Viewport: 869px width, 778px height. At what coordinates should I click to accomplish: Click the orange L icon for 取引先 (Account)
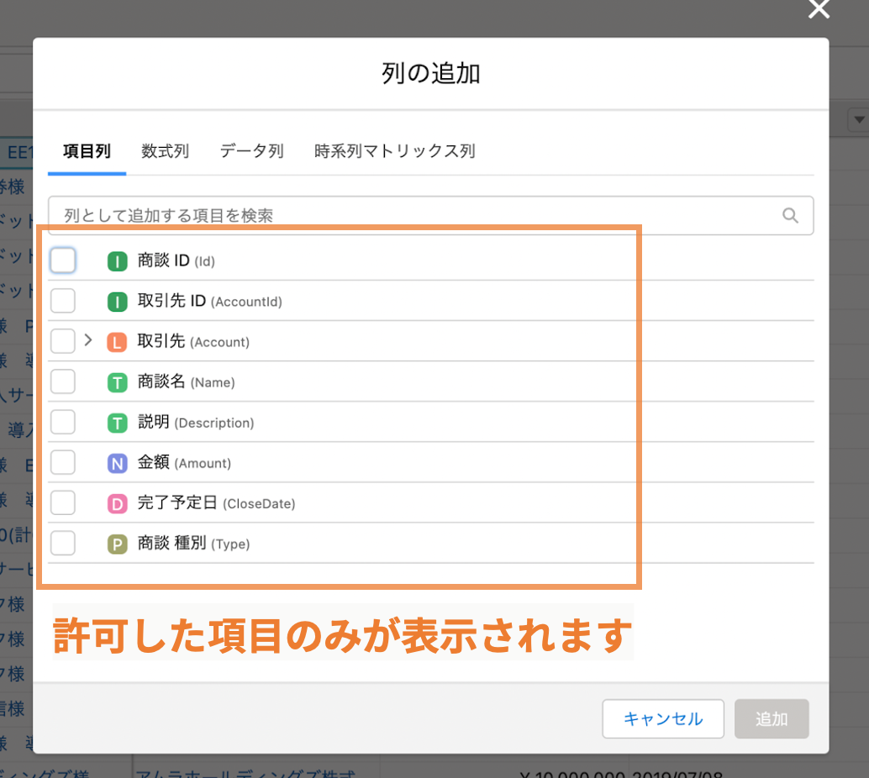click(117, 343)
